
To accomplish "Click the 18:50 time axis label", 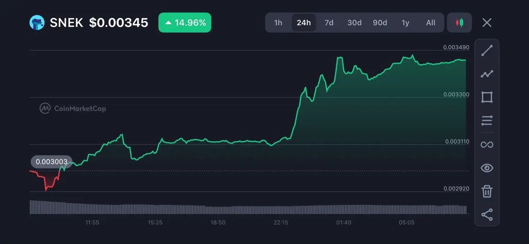I will (x=218, y=222).
